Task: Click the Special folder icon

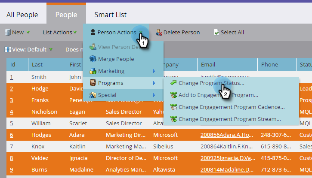Action: (x=93, y=95)
